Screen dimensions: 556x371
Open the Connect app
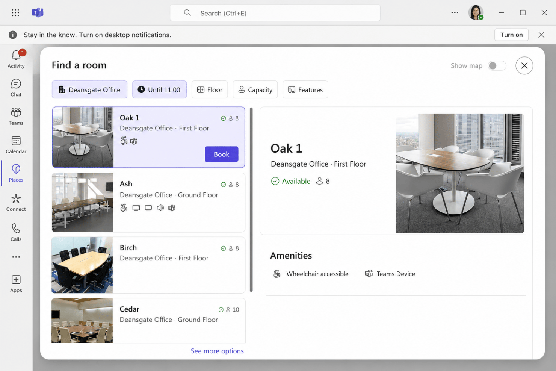point(16,203)
